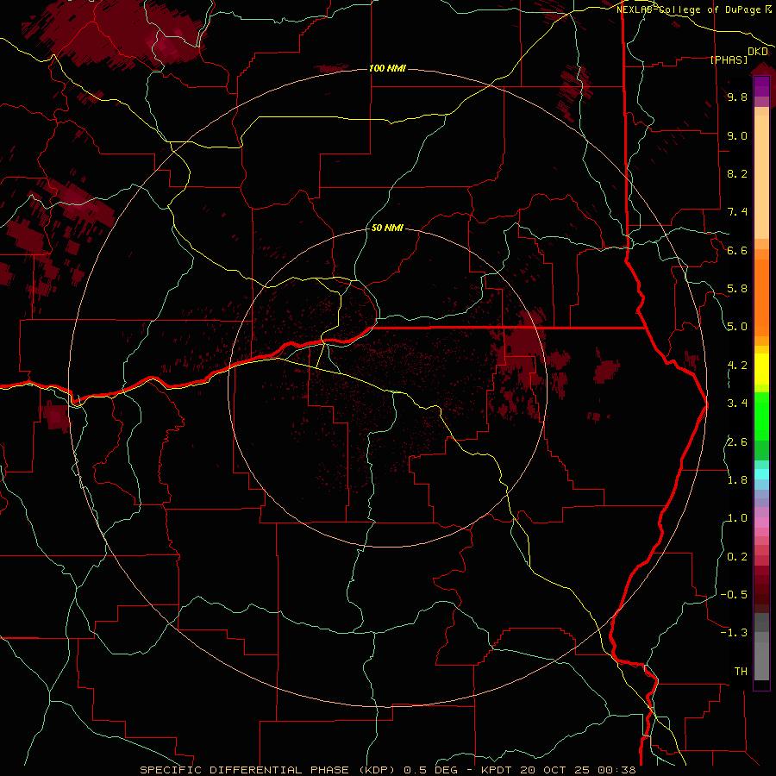Click the 9.0 value on the color scale
Screen dimensions: 776x776
point(737,135)
